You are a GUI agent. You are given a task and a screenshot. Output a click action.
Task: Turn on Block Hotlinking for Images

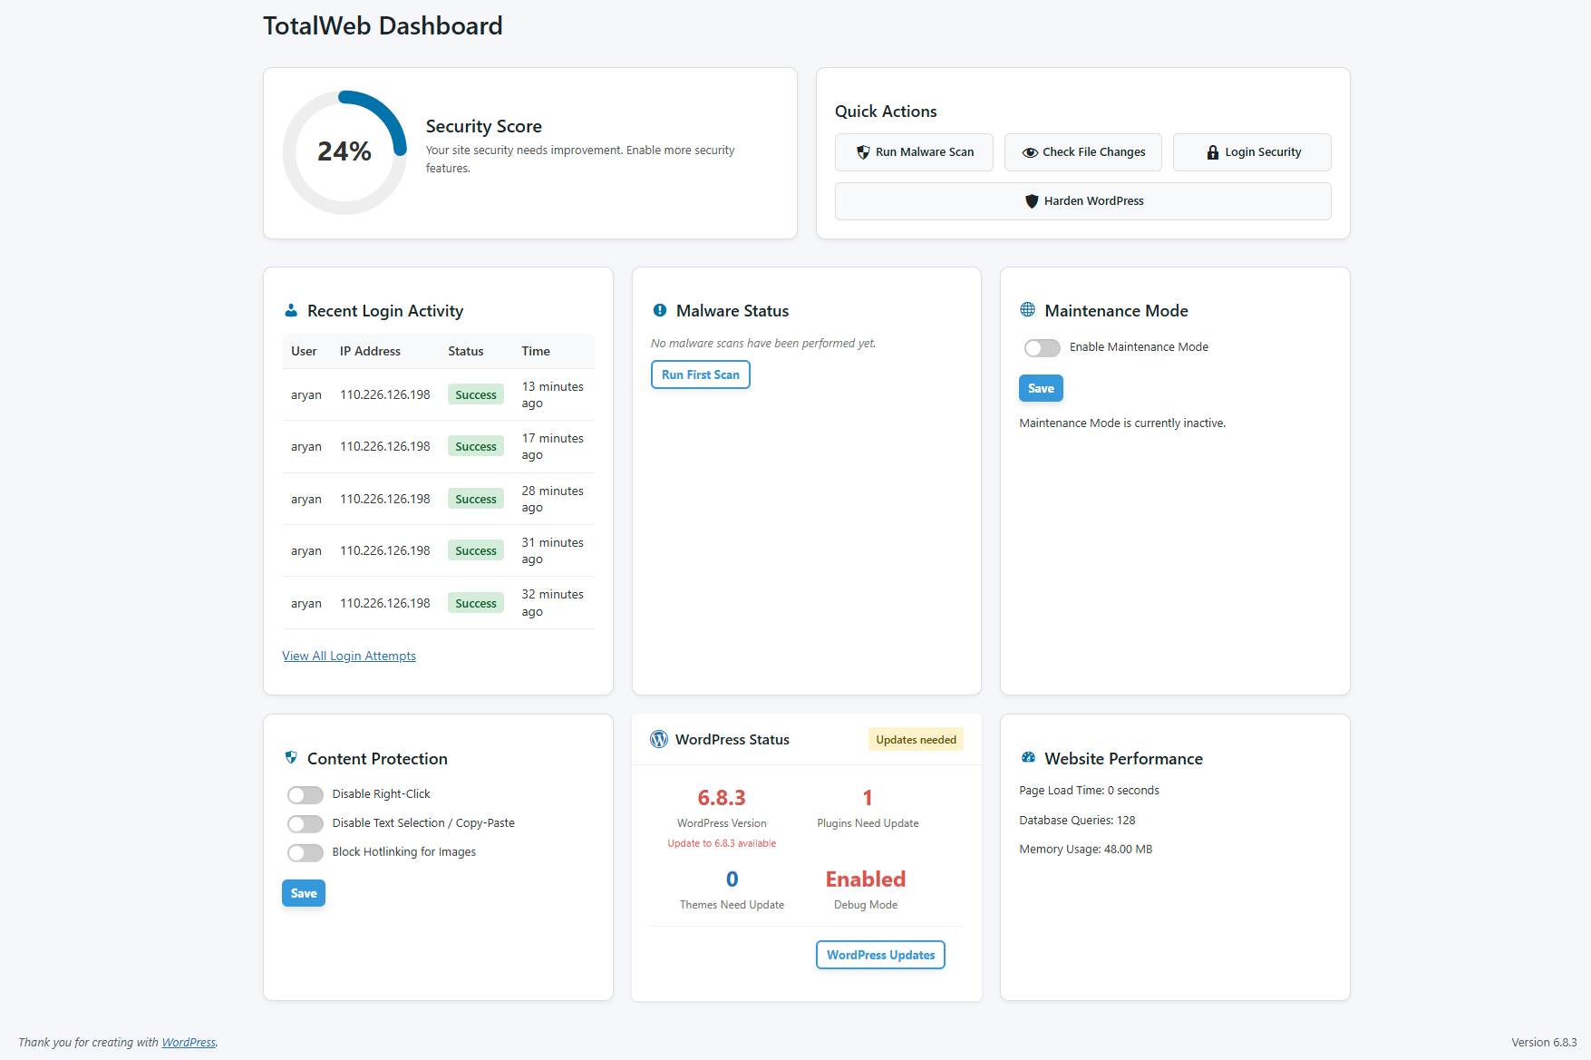point(306,852)
